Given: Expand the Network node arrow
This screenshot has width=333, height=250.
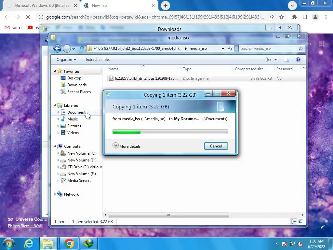Looking at the screenshot, I should click(x=55, y=194).
